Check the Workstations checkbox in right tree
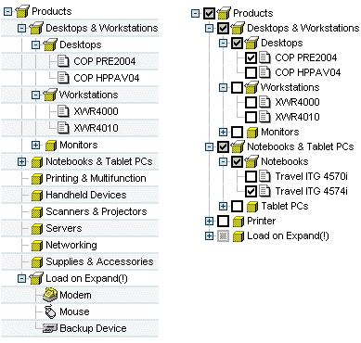Image resolution: width=361 pixels, height=343 pixels. point(237,87)
